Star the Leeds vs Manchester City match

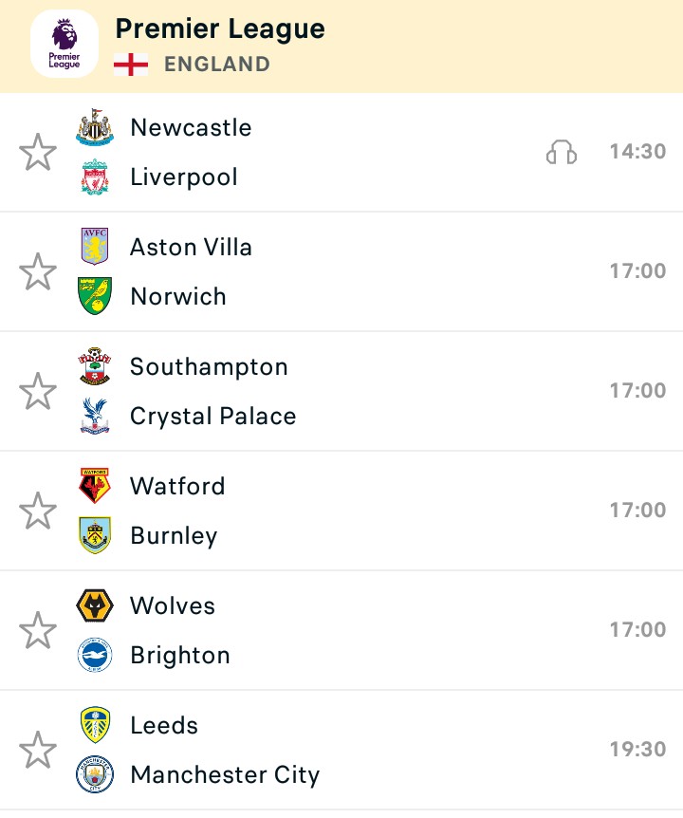pyautogui.click(x=38, y=751)
